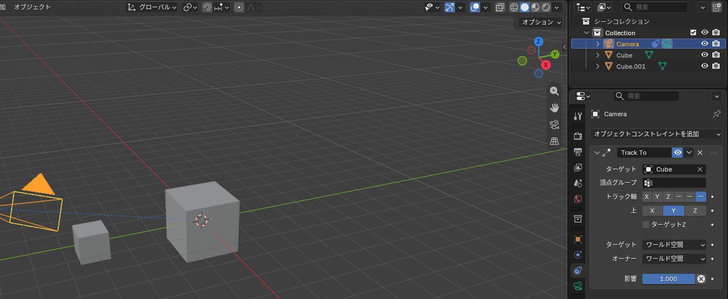Open the pivot point dropdown
The height and width of the screenshot is (299, 728).
(191, 7)
